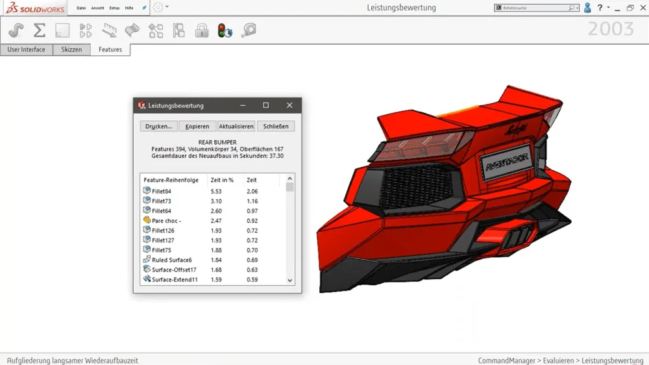The height and width of the screenshot is (365, 649).
Task: Open the Extras menu
Action: (x=115, y=8)
